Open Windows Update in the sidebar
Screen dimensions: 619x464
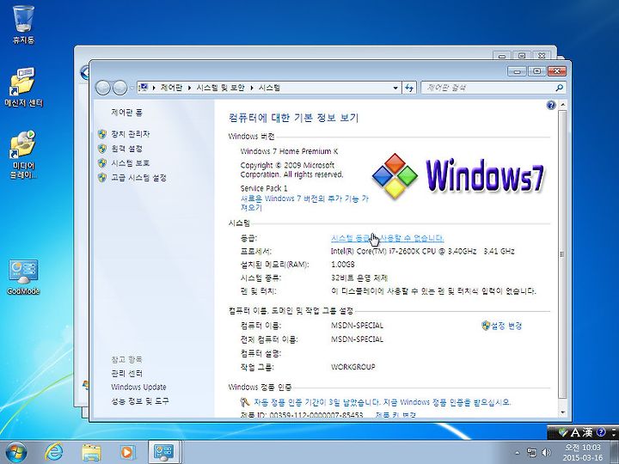click(138, 387)
